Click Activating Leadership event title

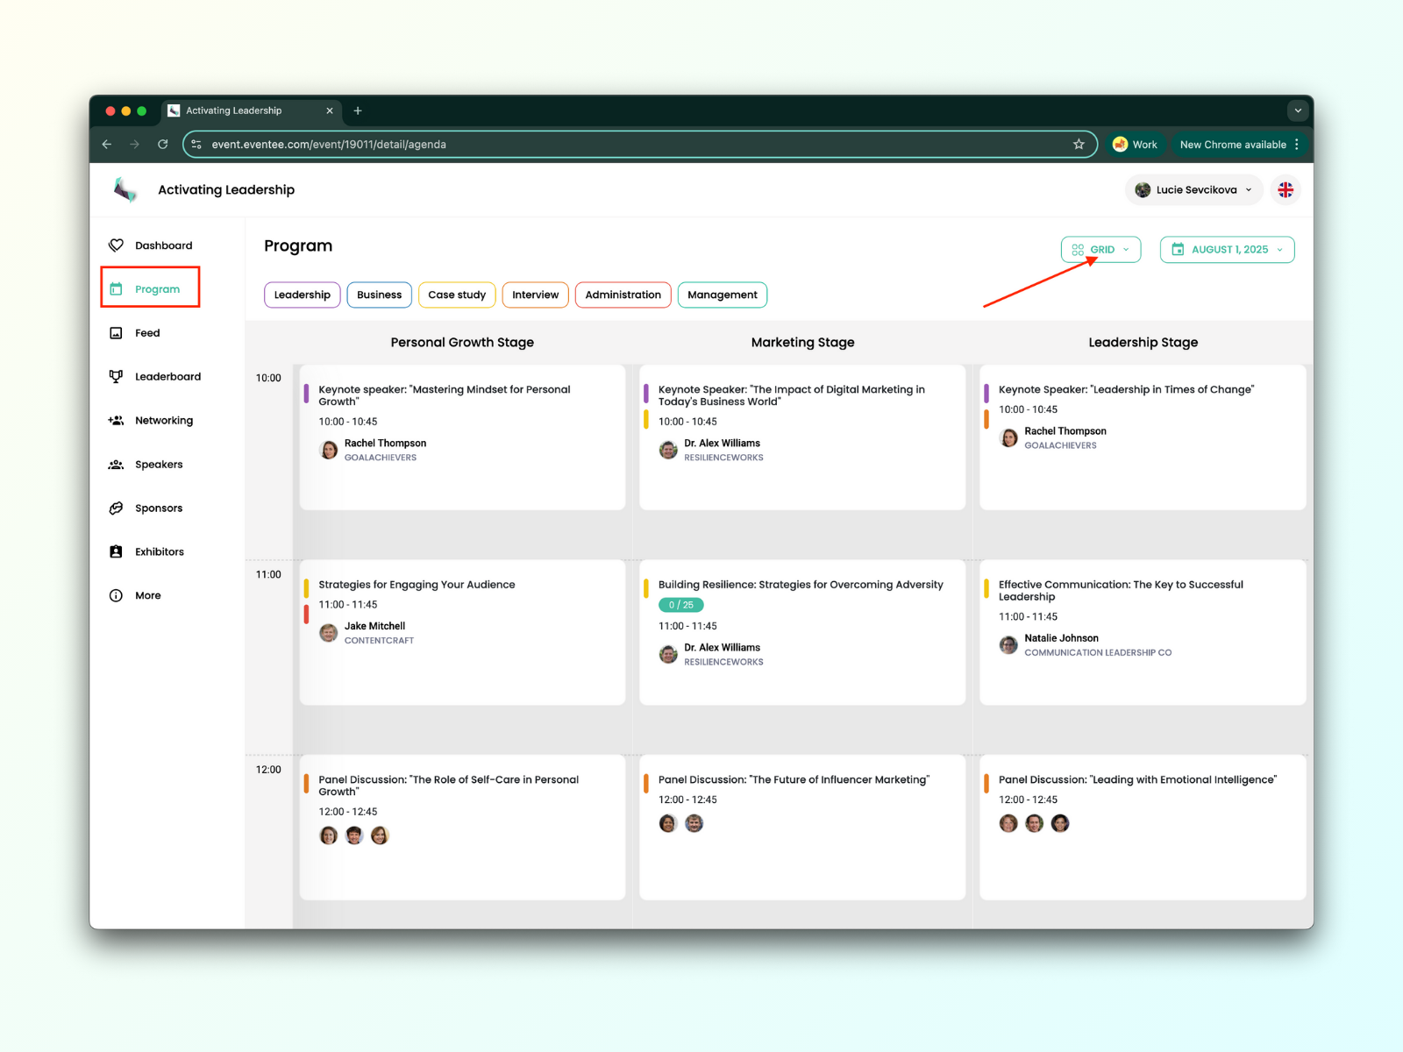(x=226, y=189)
